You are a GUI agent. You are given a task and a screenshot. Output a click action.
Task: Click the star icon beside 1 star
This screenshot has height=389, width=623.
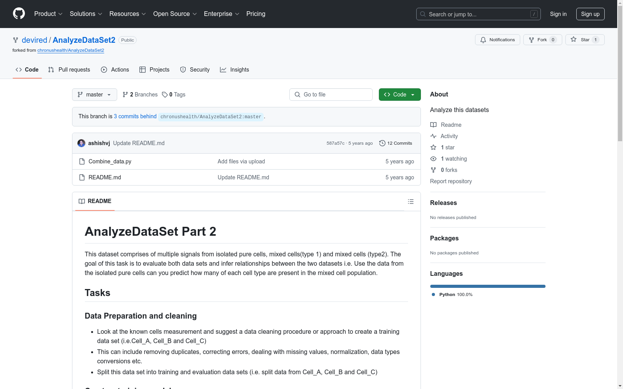pyautogui.click(x=433, y=147)
